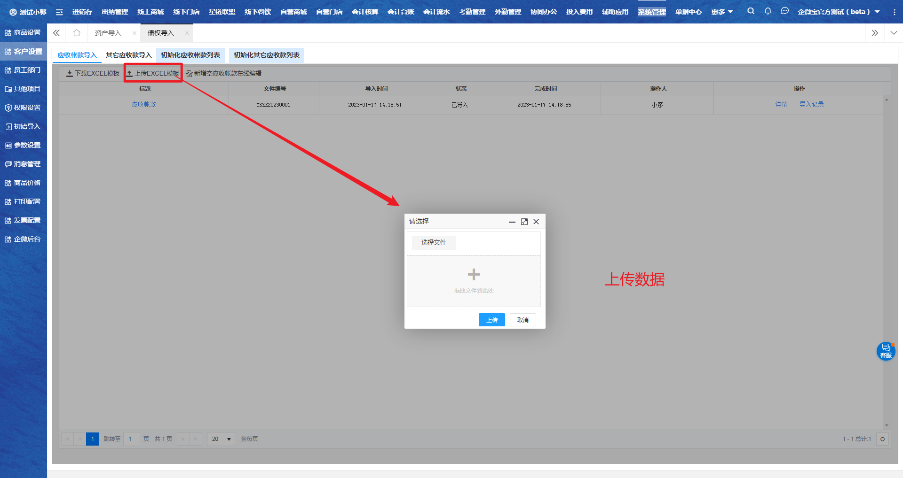Cancel the upload dialog with 取消
The image size is (903, 478).
pos(523,320)
